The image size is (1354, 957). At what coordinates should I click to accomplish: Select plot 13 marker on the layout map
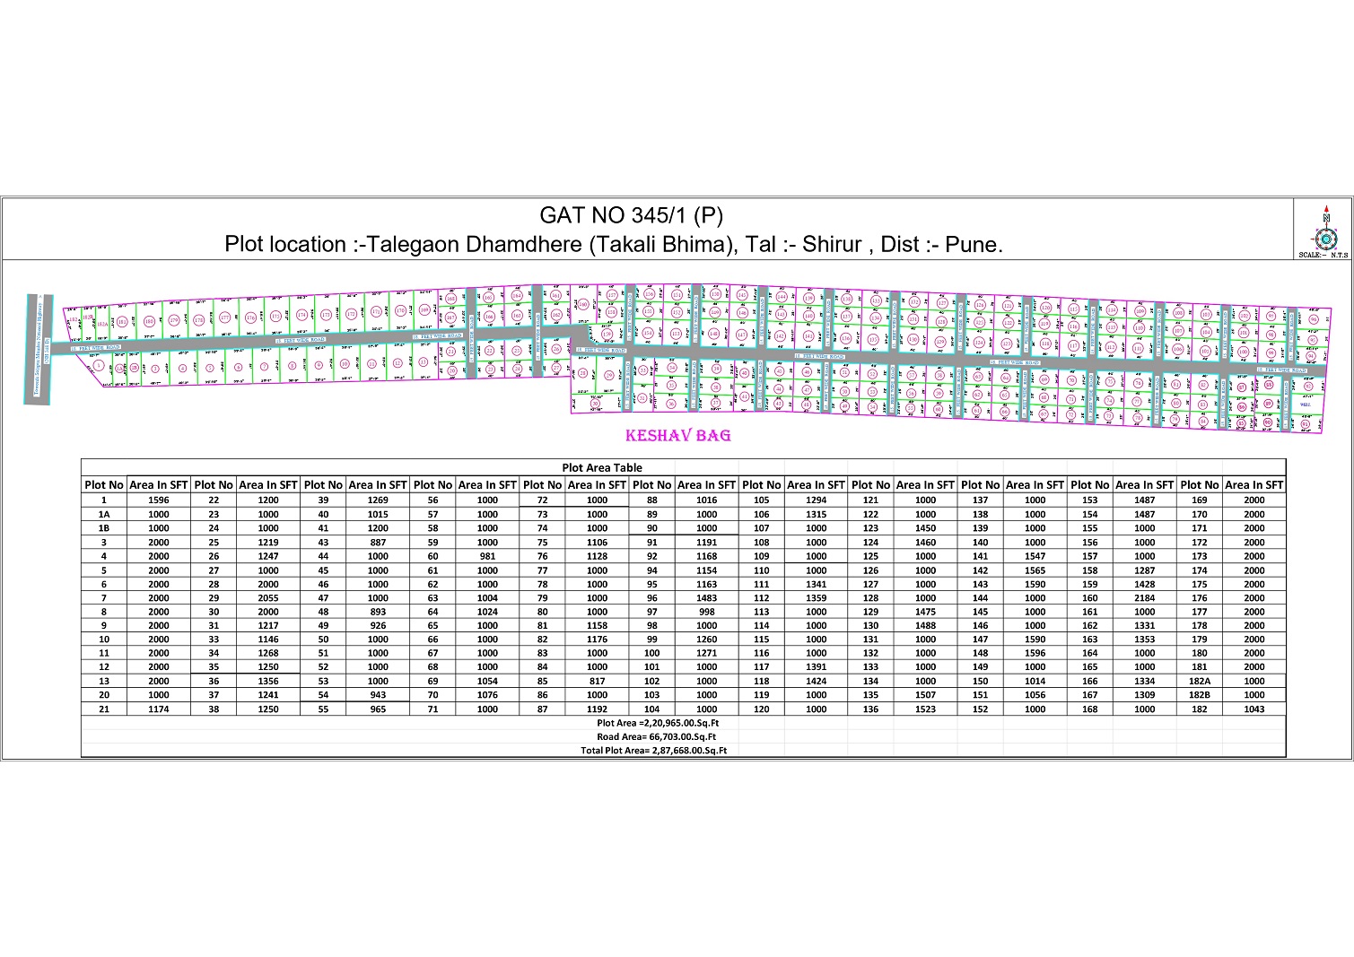[423, 362]
